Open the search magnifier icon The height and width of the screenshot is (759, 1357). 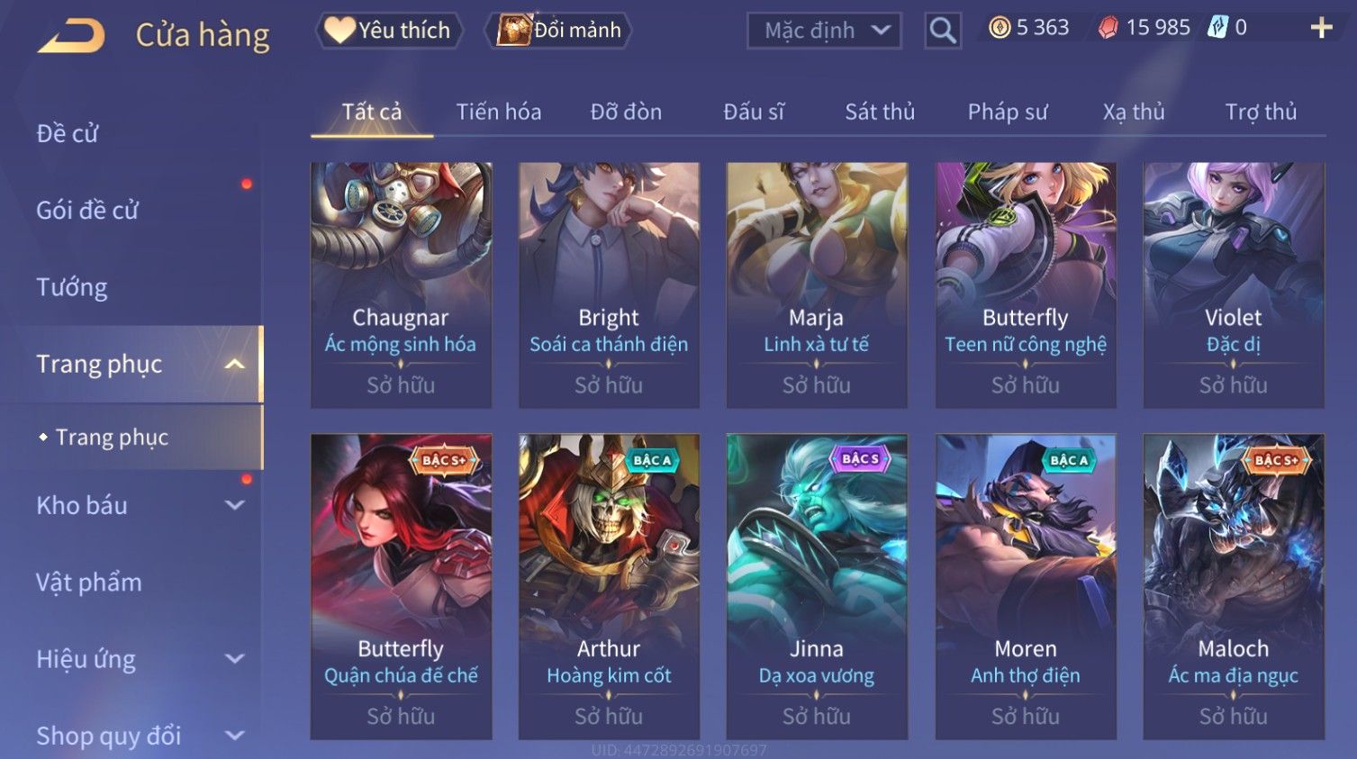pos(943,31)
